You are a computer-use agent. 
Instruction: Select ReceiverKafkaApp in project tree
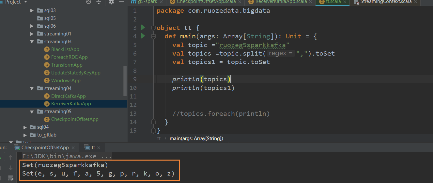(x=71, y=104)
